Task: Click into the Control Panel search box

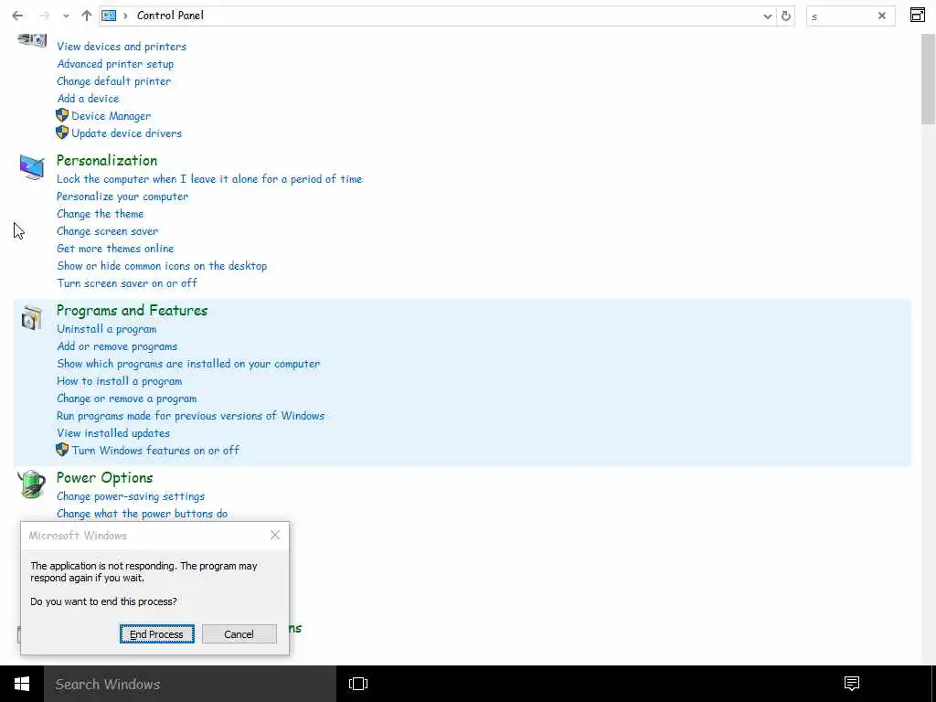Action: click(x=841, y=16)
